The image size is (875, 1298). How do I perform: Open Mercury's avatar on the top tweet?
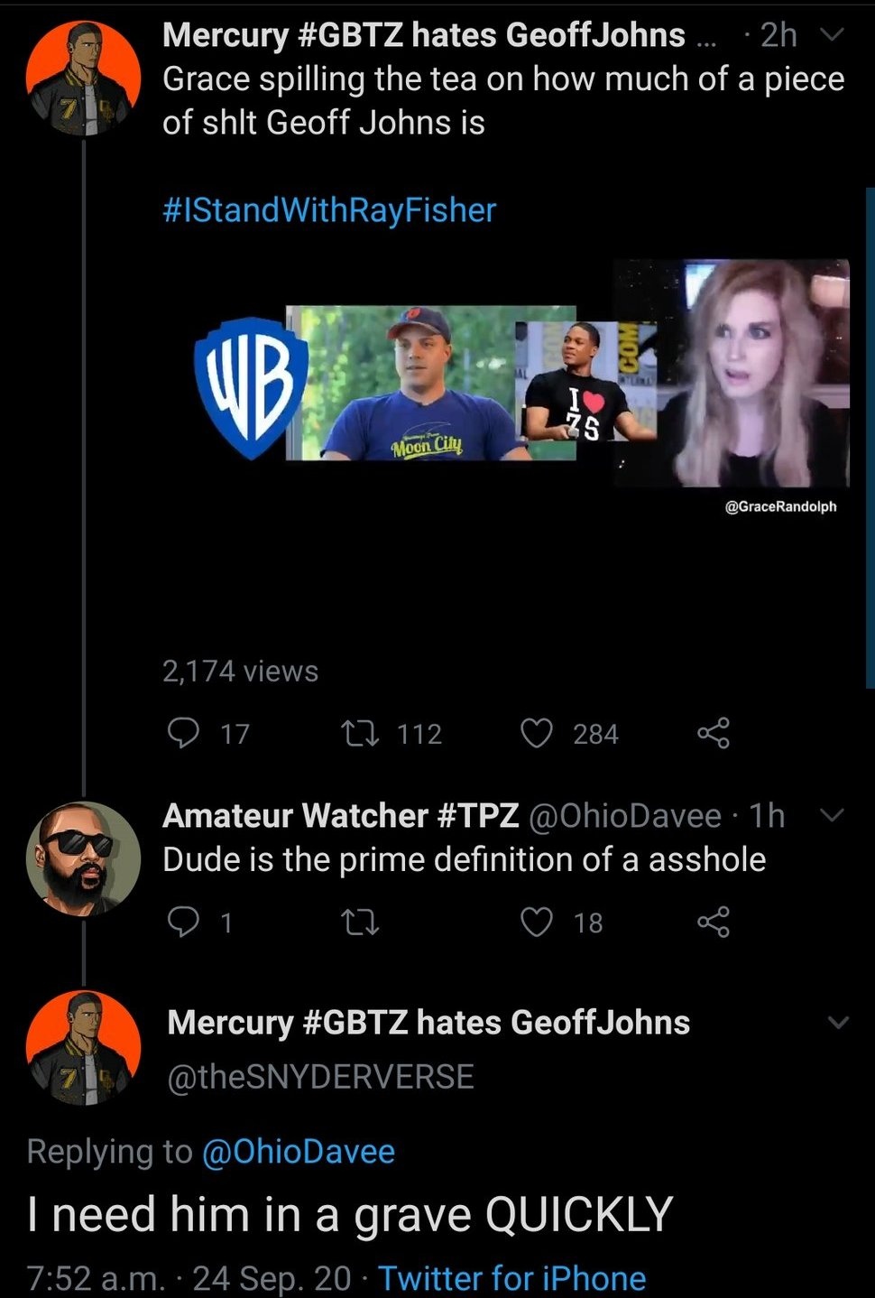tap(83, 79)
